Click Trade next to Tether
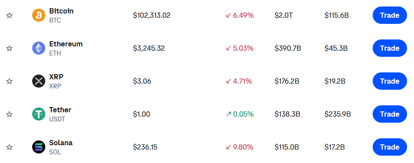 (x=390, y=114)
